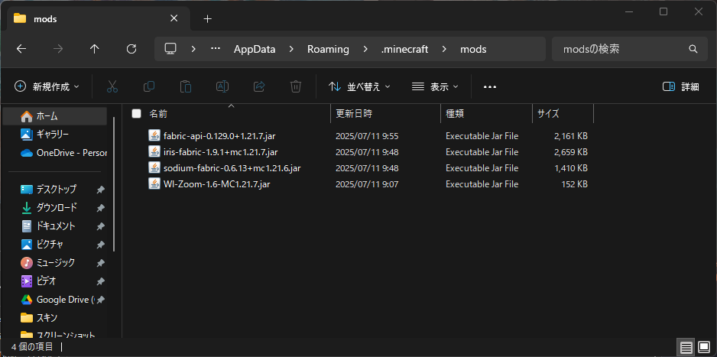This screenshot has height=357, width=717.
Task: Click the Cut scissors icon
Action: pos(112,86)
